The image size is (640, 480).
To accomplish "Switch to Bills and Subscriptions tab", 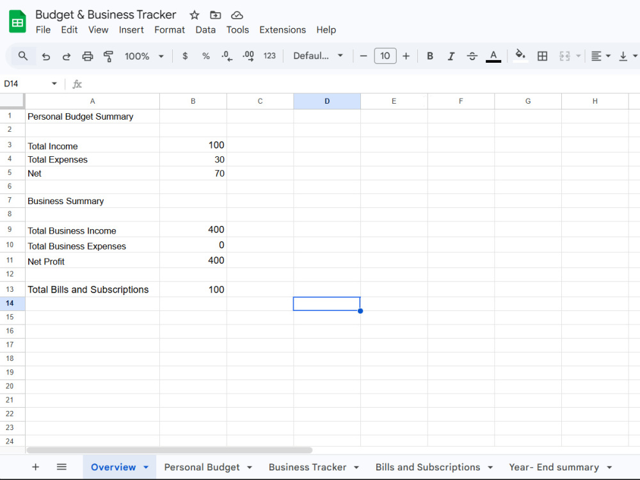I will 428,467.
